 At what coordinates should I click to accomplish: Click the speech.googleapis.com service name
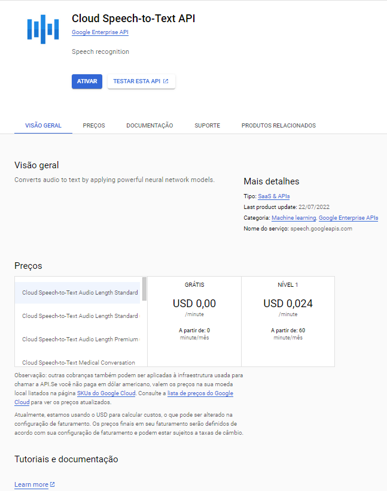coord(321,229)
